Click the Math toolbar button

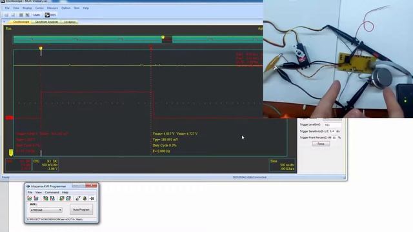[x=37, y=15]
